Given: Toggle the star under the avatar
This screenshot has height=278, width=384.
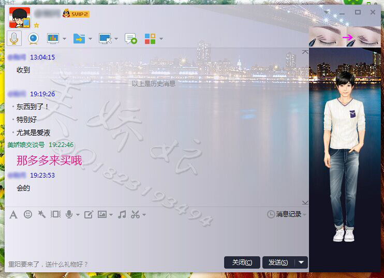Looking at the screenshot, I should 36,25.
